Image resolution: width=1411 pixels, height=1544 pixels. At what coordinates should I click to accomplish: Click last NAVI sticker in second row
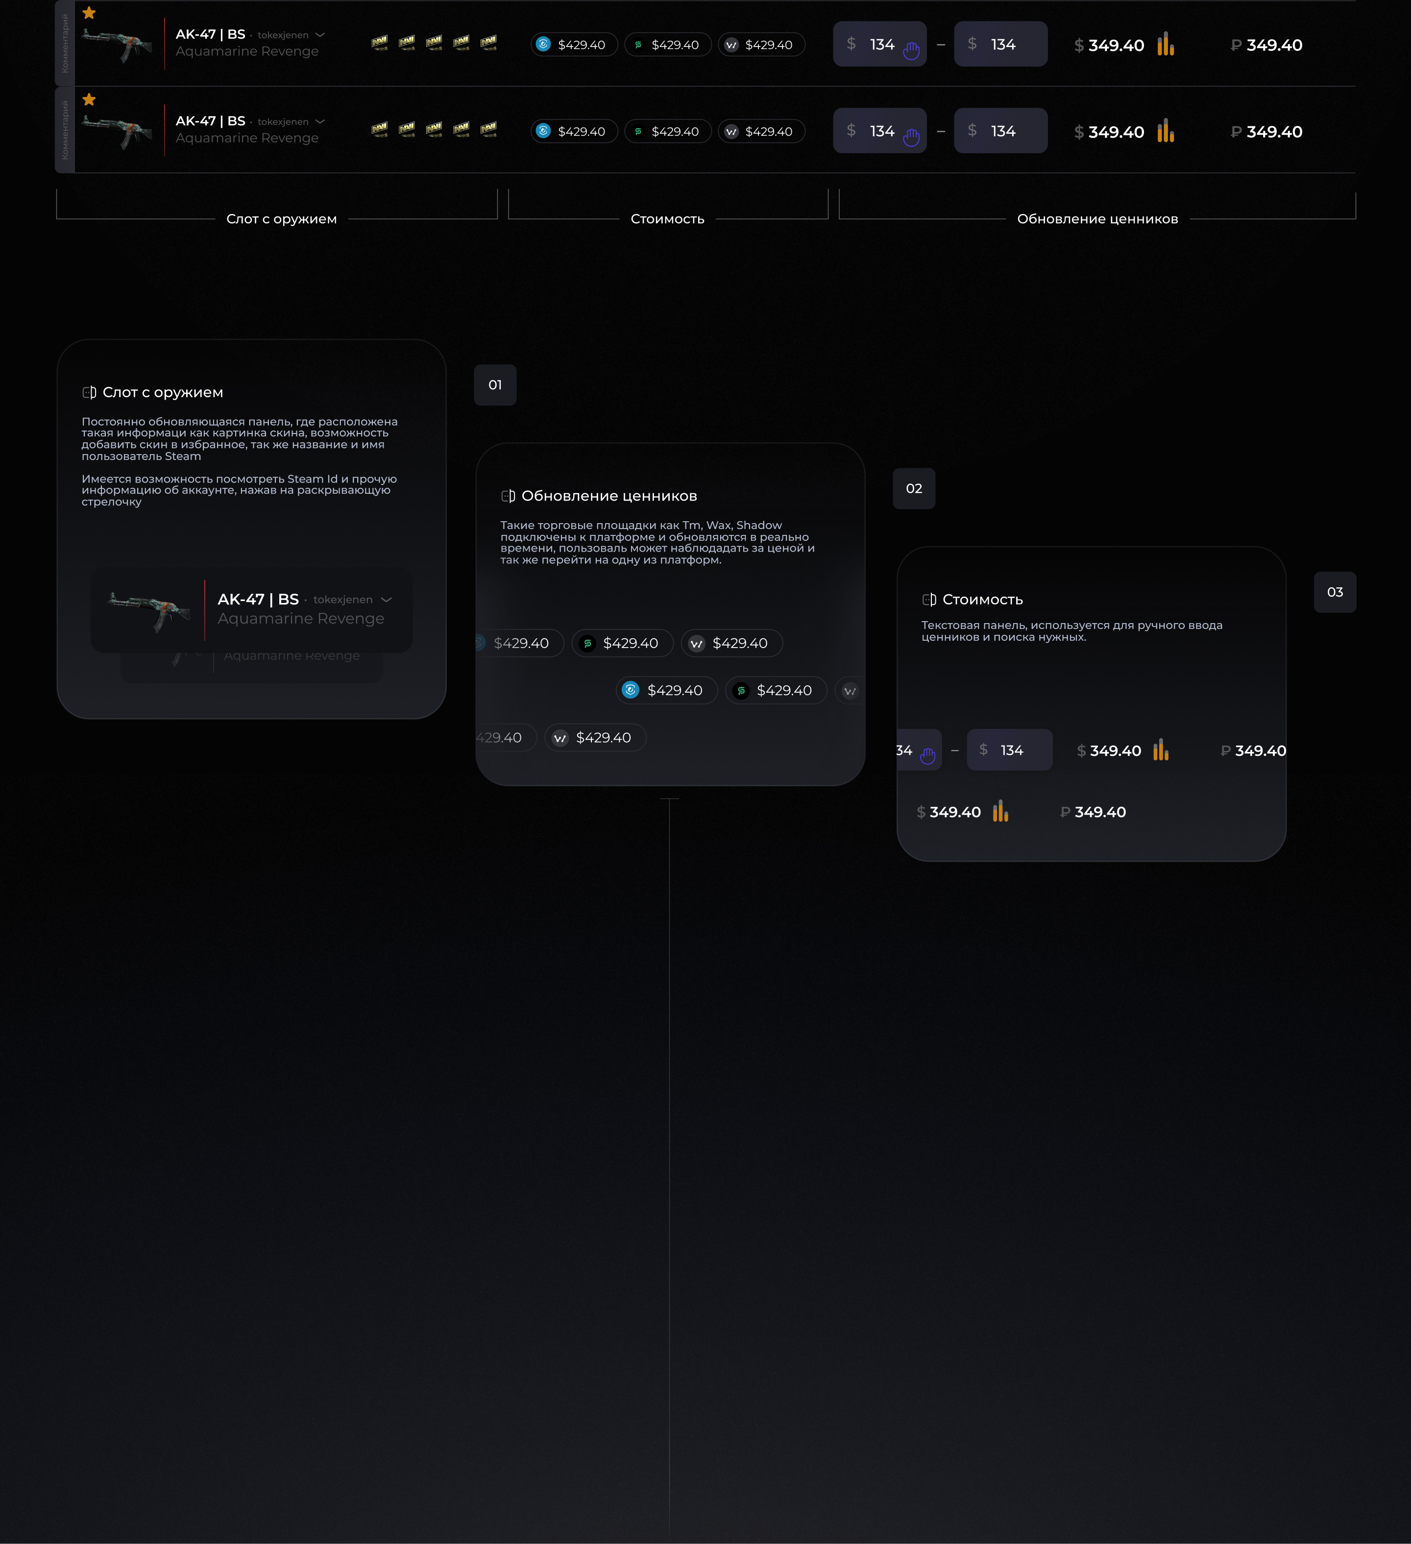[x=488, y=129]
